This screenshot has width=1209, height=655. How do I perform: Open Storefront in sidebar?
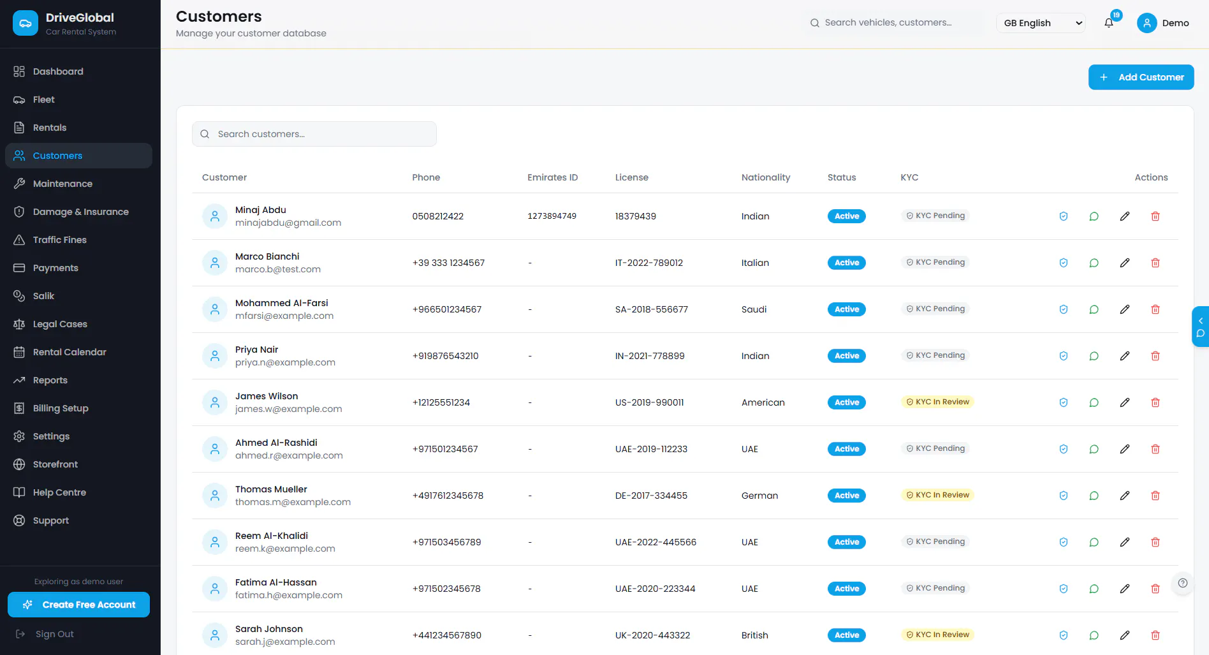pyautogui.click(x=78, y=464)
